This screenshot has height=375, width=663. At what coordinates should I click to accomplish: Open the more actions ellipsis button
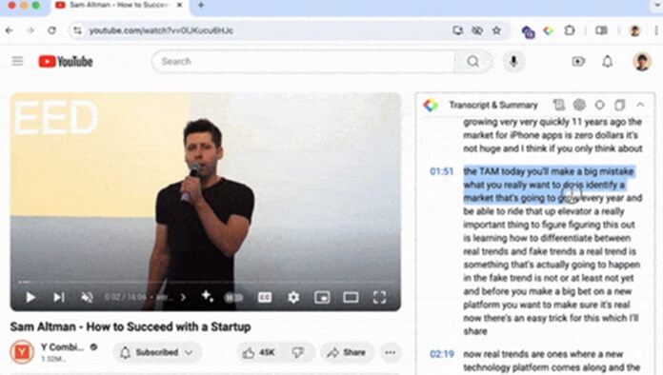click(x=391, y=352)
